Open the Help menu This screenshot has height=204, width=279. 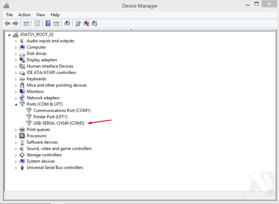(55, 15)
